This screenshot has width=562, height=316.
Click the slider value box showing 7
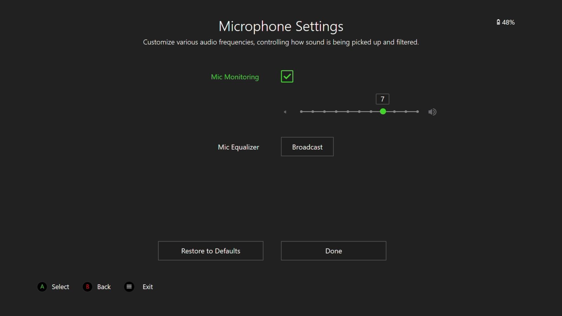[x=382, y=99]
